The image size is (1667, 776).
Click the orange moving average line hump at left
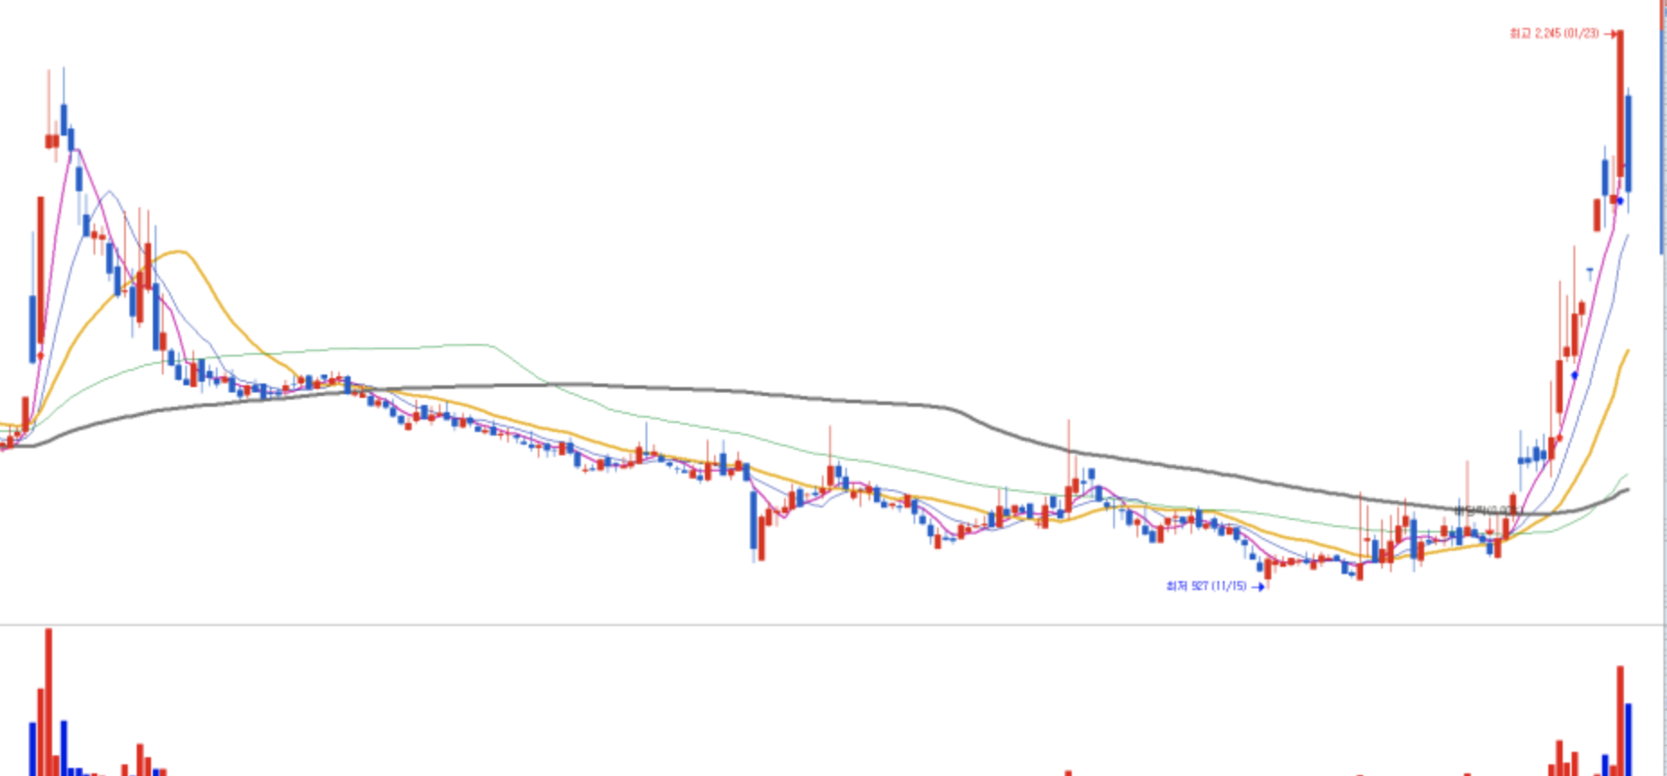[x=180, y=253]
